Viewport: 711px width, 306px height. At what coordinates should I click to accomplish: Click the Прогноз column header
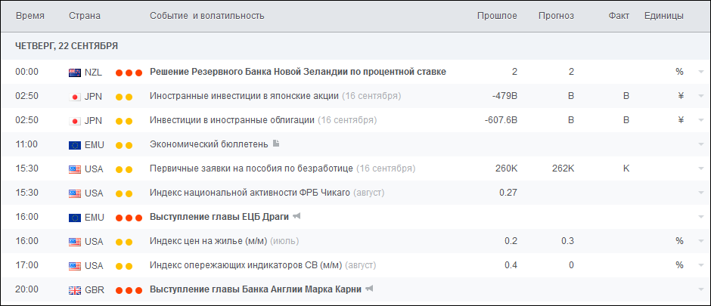coord(556,15)
